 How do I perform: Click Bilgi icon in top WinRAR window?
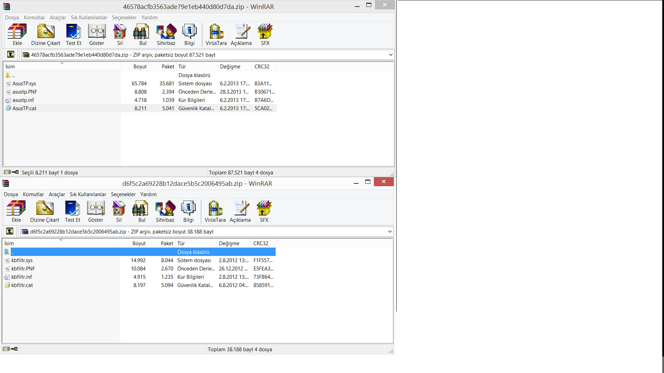190,35
